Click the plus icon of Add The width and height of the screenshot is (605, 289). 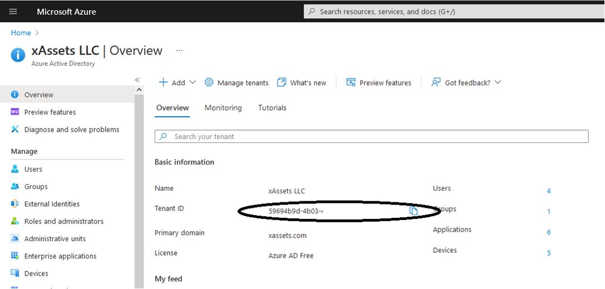[163, 82]
